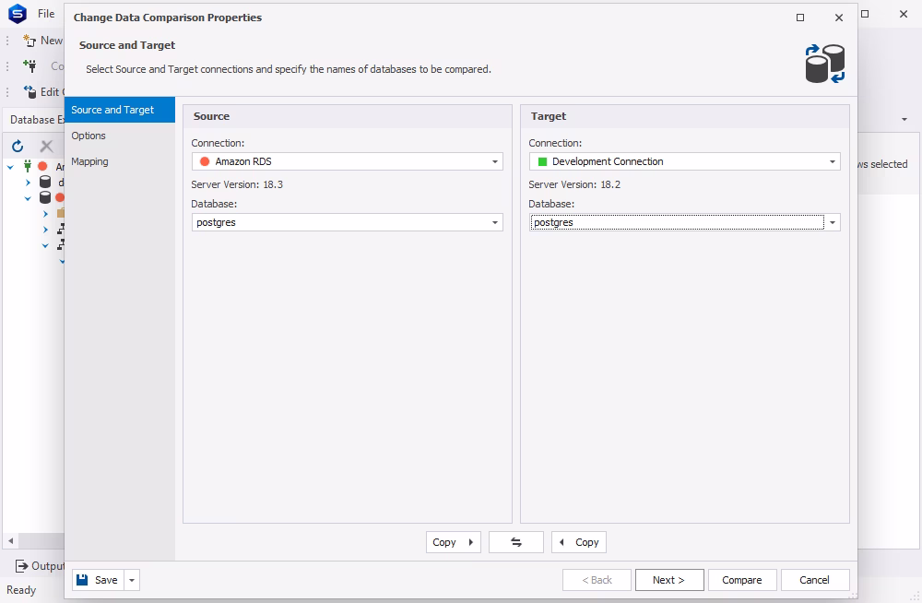Select the Source and Target page
The image size is (922, 603).
119,110
